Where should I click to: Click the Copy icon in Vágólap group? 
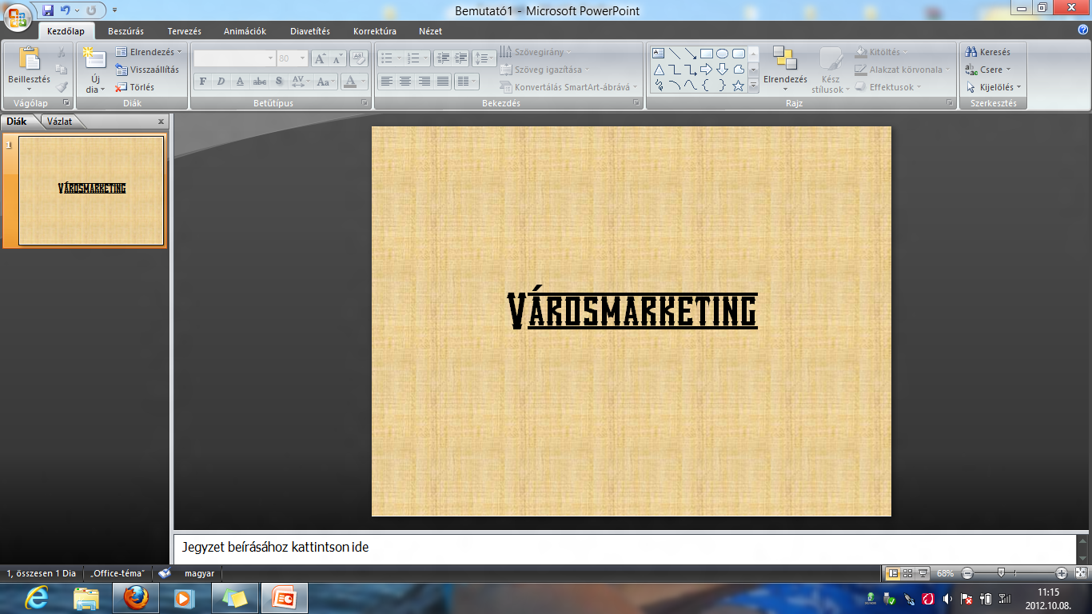(x=62, y=70)
